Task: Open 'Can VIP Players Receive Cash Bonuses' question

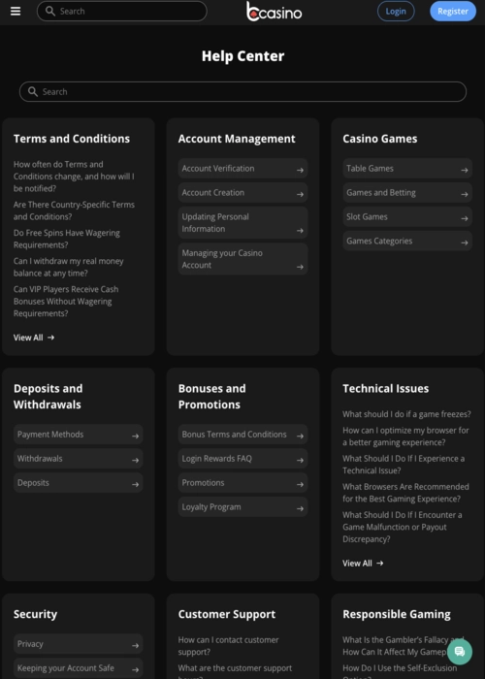Action: pos(66,302)
